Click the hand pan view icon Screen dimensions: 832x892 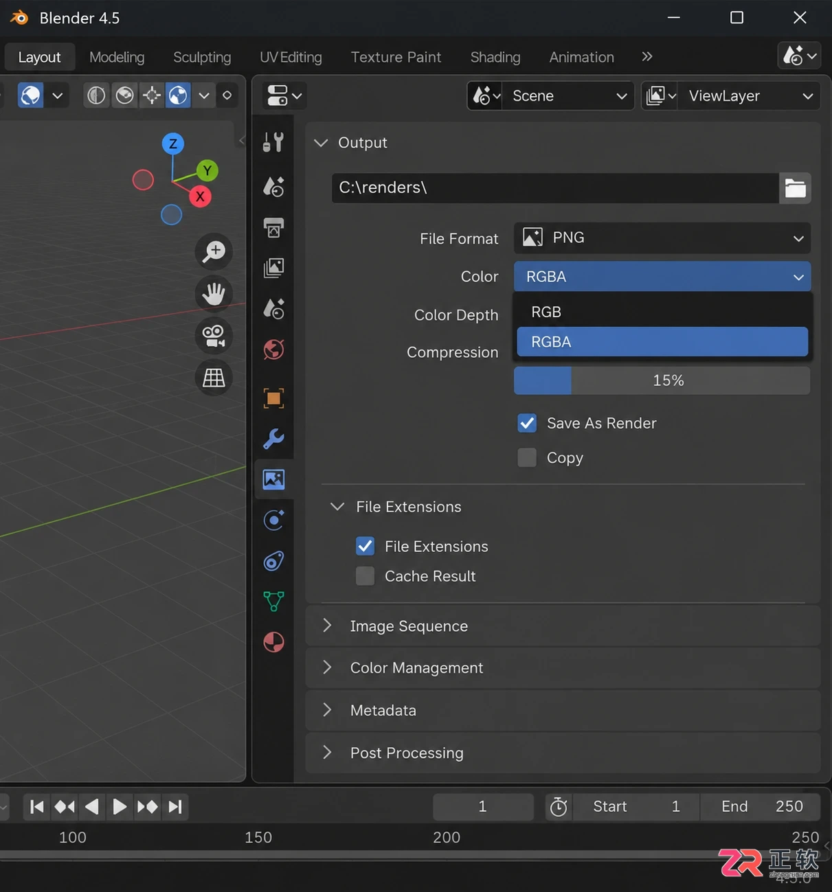point(214,294)
